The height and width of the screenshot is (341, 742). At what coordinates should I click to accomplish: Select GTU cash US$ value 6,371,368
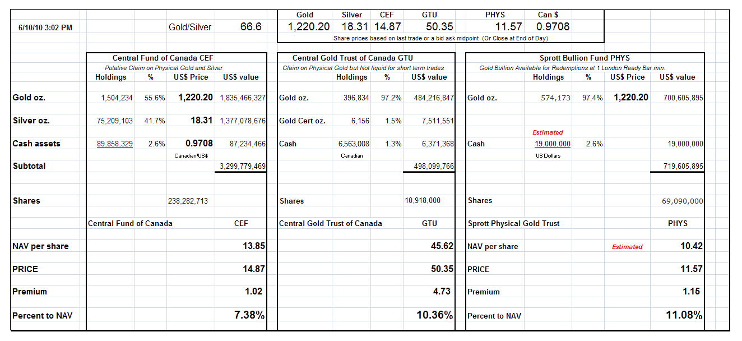click(438, 144)
